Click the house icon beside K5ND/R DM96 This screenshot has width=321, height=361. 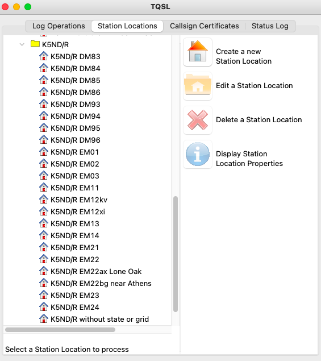point(44,140)
